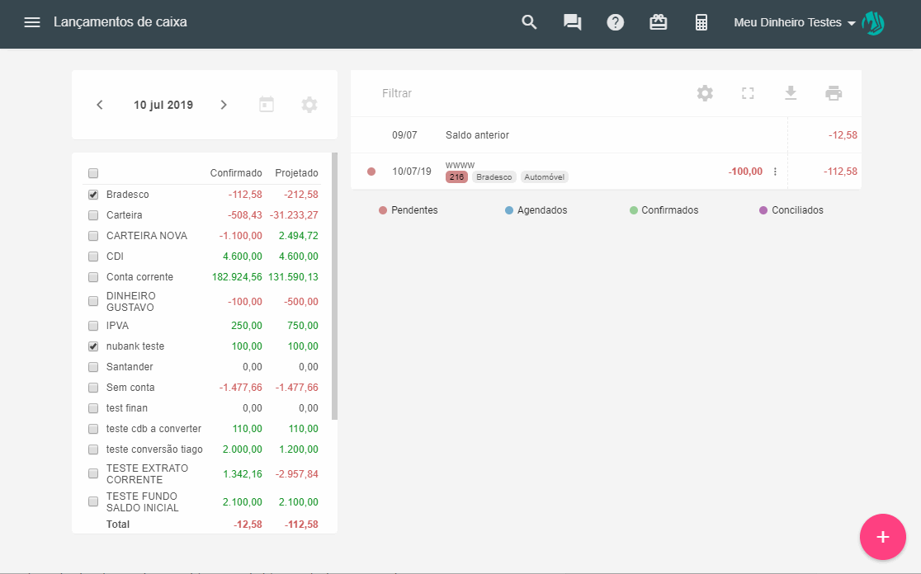Go to previous day with left chevron
921x574 pixels.
tap(100, 105)
